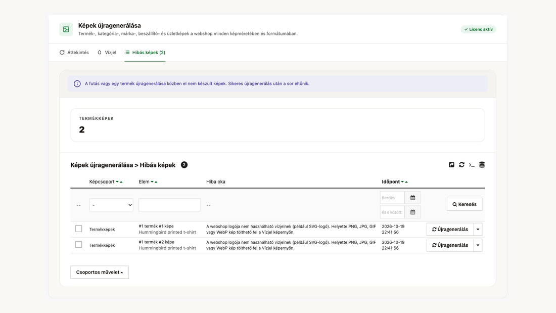Image resolution: width=556 pixels, height=313 pixels.
Task: Open the database export icon
Action: [x=482, y=165]
